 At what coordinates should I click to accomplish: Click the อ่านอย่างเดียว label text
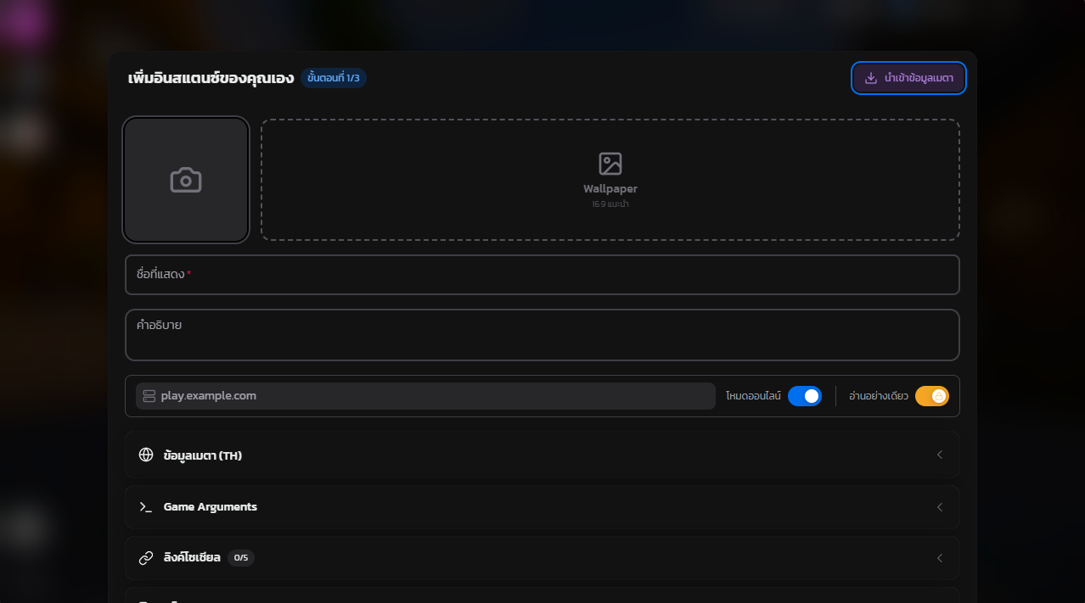pos(879,396)
